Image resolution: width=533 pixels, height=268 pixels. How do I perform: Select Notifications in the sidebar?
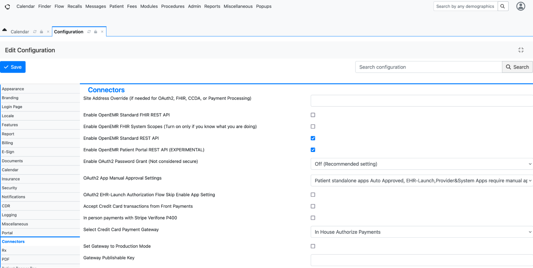point(40,197)
